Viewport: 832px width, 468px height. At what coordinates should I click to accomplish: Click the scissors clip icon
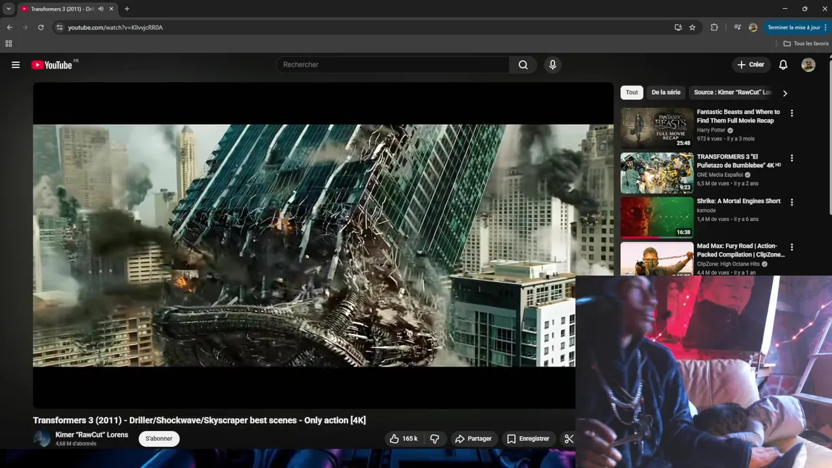pos(569,439)
